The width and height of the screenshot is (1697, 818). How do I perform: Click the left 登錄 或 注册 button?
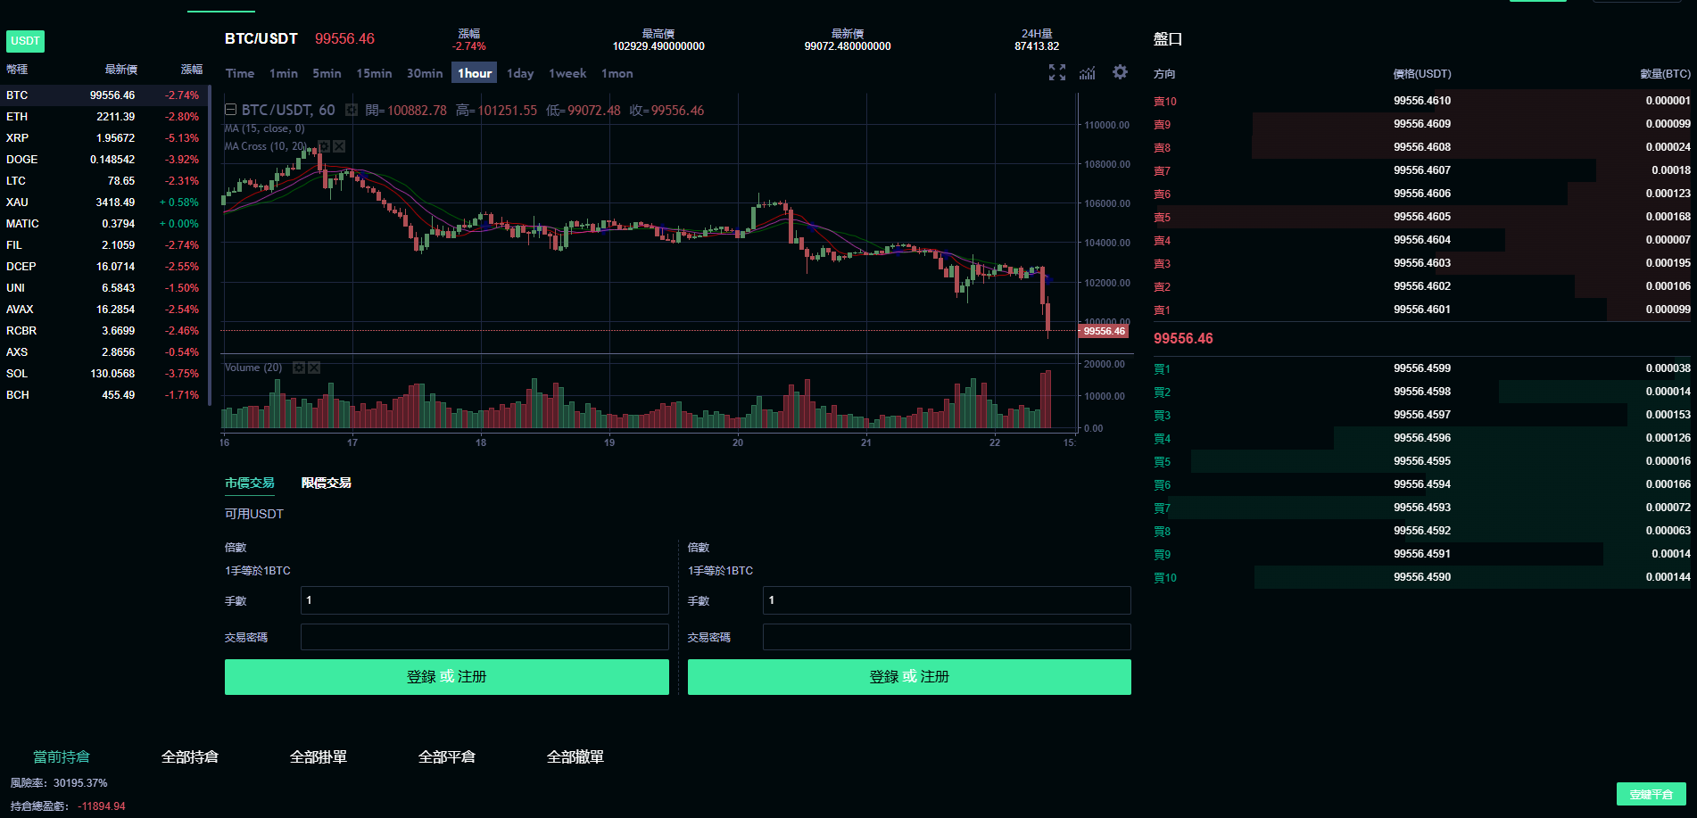[x=446, y=677]
